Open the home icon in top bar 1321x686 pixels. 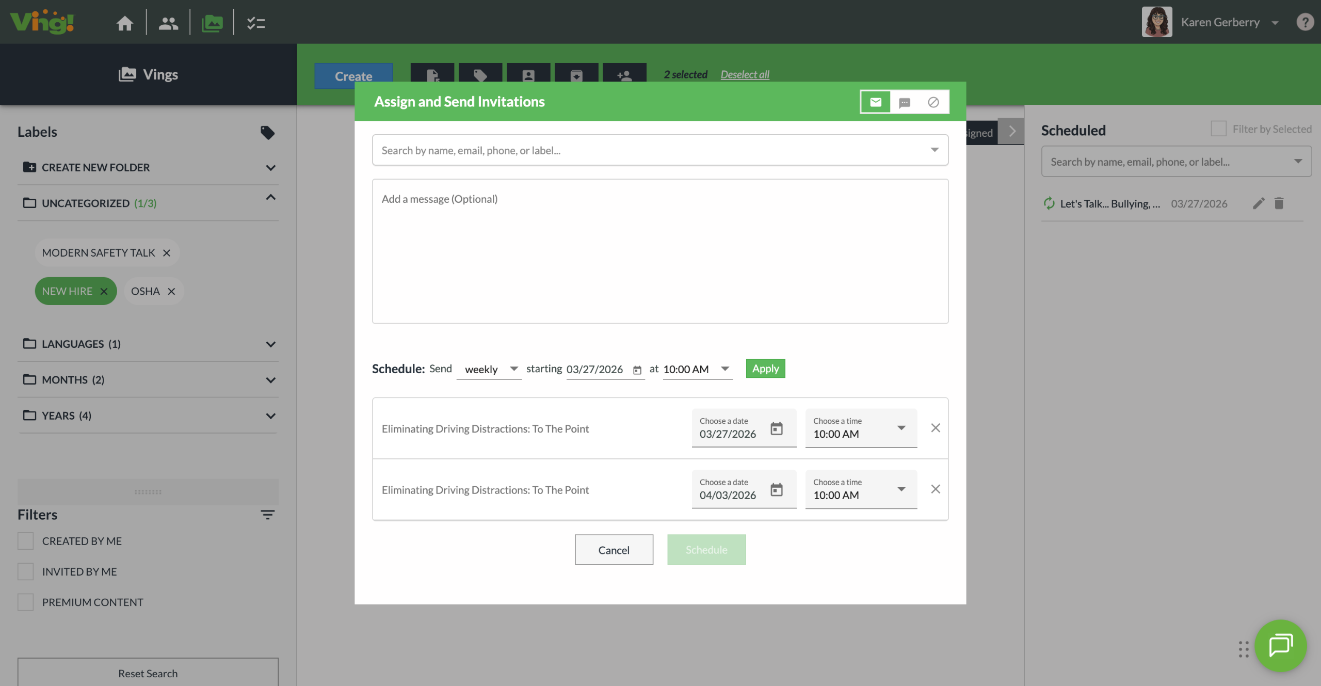(124, 23)
